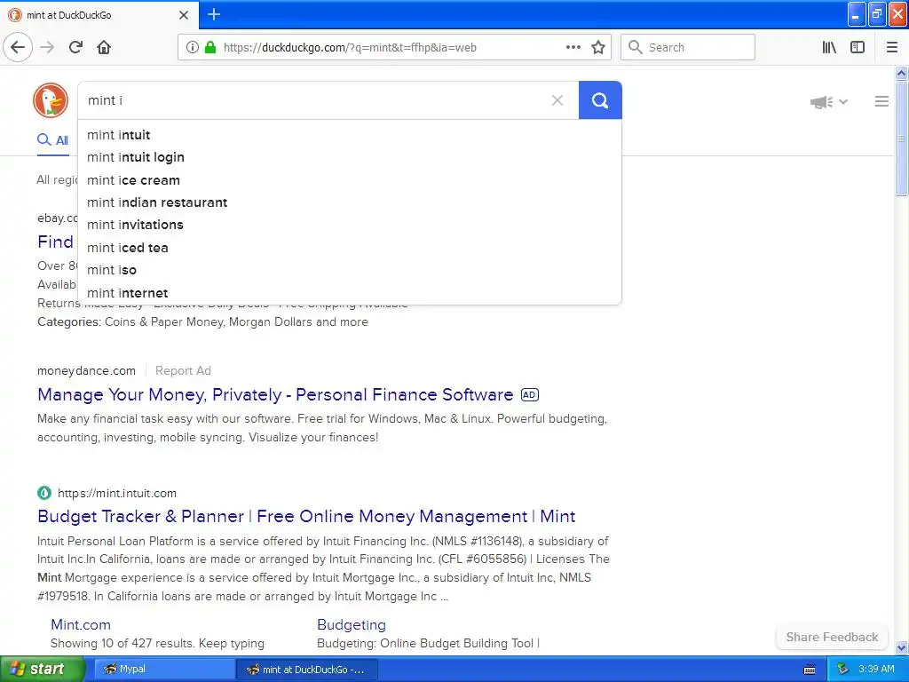Open the Budgeting sitelink
This screenshot has width=909, height=682.
[x=352, y=624]
